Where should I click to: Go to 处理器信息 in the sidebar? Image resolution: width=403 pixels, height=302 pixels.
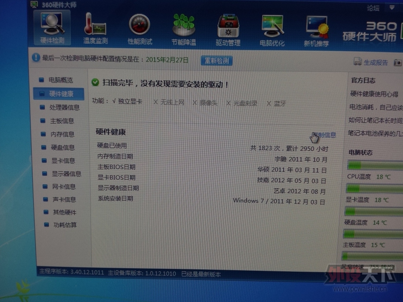click(x=64, y=107)
